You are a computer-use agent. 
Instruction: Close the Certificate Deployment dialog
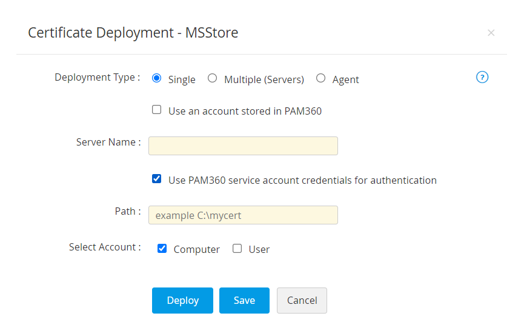(491, 33)
